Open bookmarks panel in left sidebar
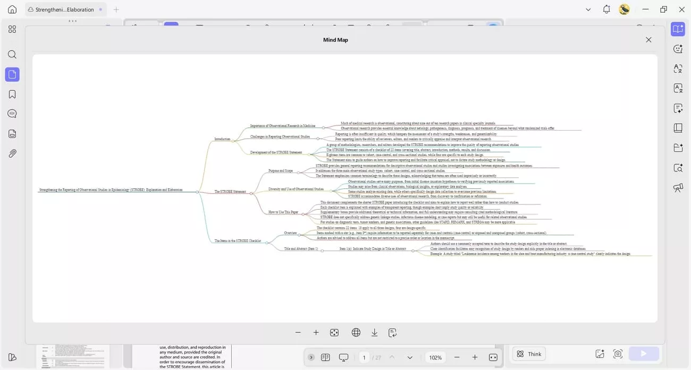The height and width of the screenshot is (370, 691). coord(12,93)
